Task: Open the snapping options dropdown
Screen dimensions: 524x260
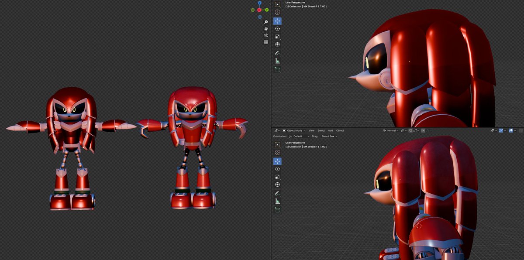Action: point(416,130)
